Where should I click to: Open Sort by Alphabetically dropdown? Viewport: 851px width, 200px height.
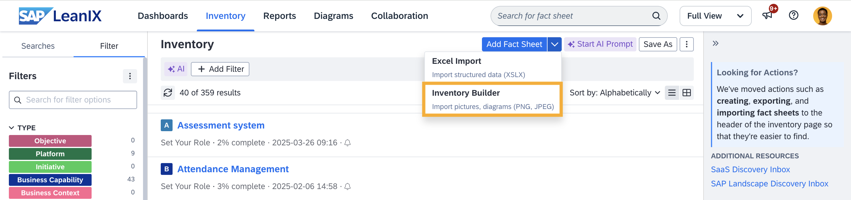[615, 93]
